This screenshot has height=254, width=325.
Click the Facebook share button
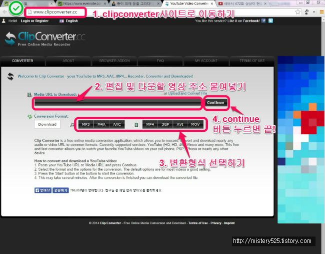pos(60,190)
